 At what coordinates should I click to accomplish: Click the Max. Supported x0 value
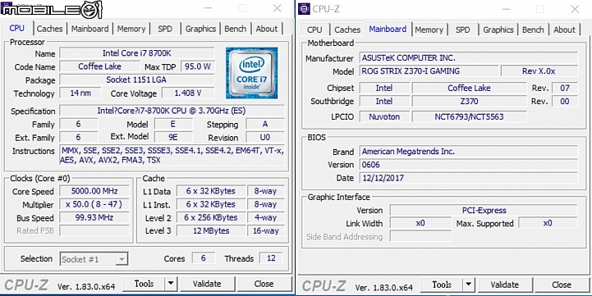[x=548, y=223]
